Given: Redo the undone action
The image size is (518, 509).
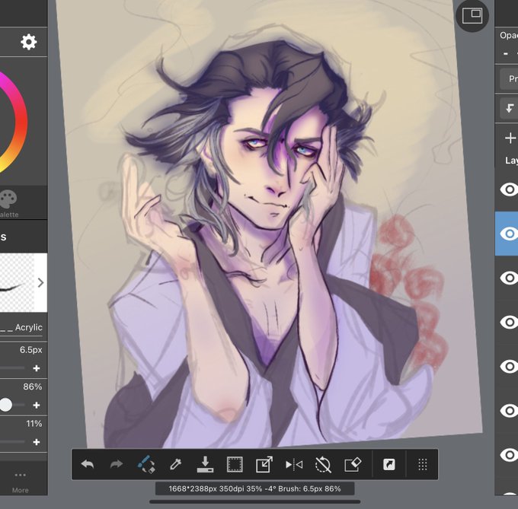Looking at the screenshot, I should 117,464.
